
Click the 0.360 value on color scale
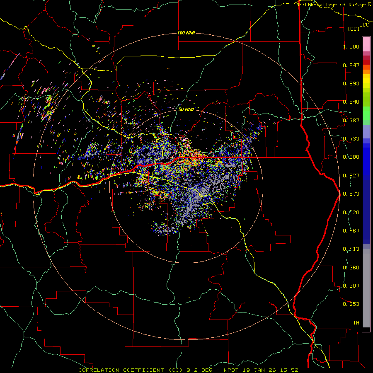point(351,268)
